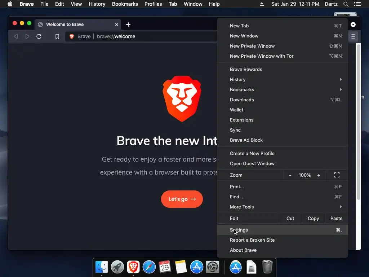
Task: Open the Window menu in menu bar
Action: click(x=193, y=4)
